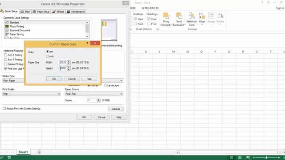The height and width of the screenshot is (160, 285).
Task: Enable Duplex Printing checkbox
Action: coord(6,64)
